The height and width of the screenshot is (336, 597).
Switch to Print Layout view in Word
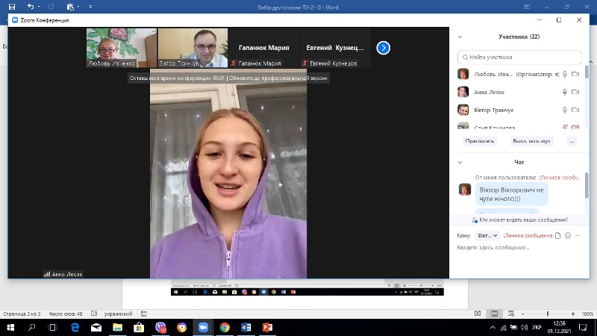point(494,314)
